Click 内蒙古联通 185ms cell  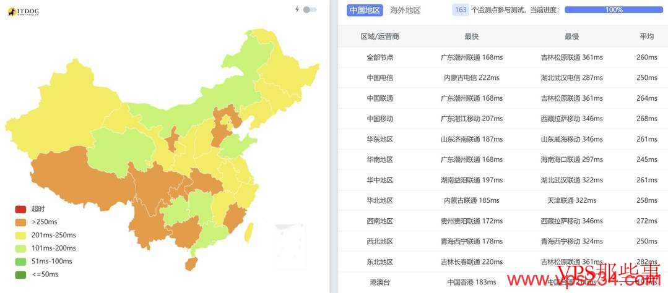point(472,200)
